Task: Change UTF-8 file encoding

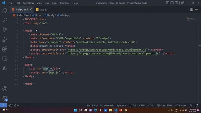Action: pyautogui.click(x=133, y=105)
